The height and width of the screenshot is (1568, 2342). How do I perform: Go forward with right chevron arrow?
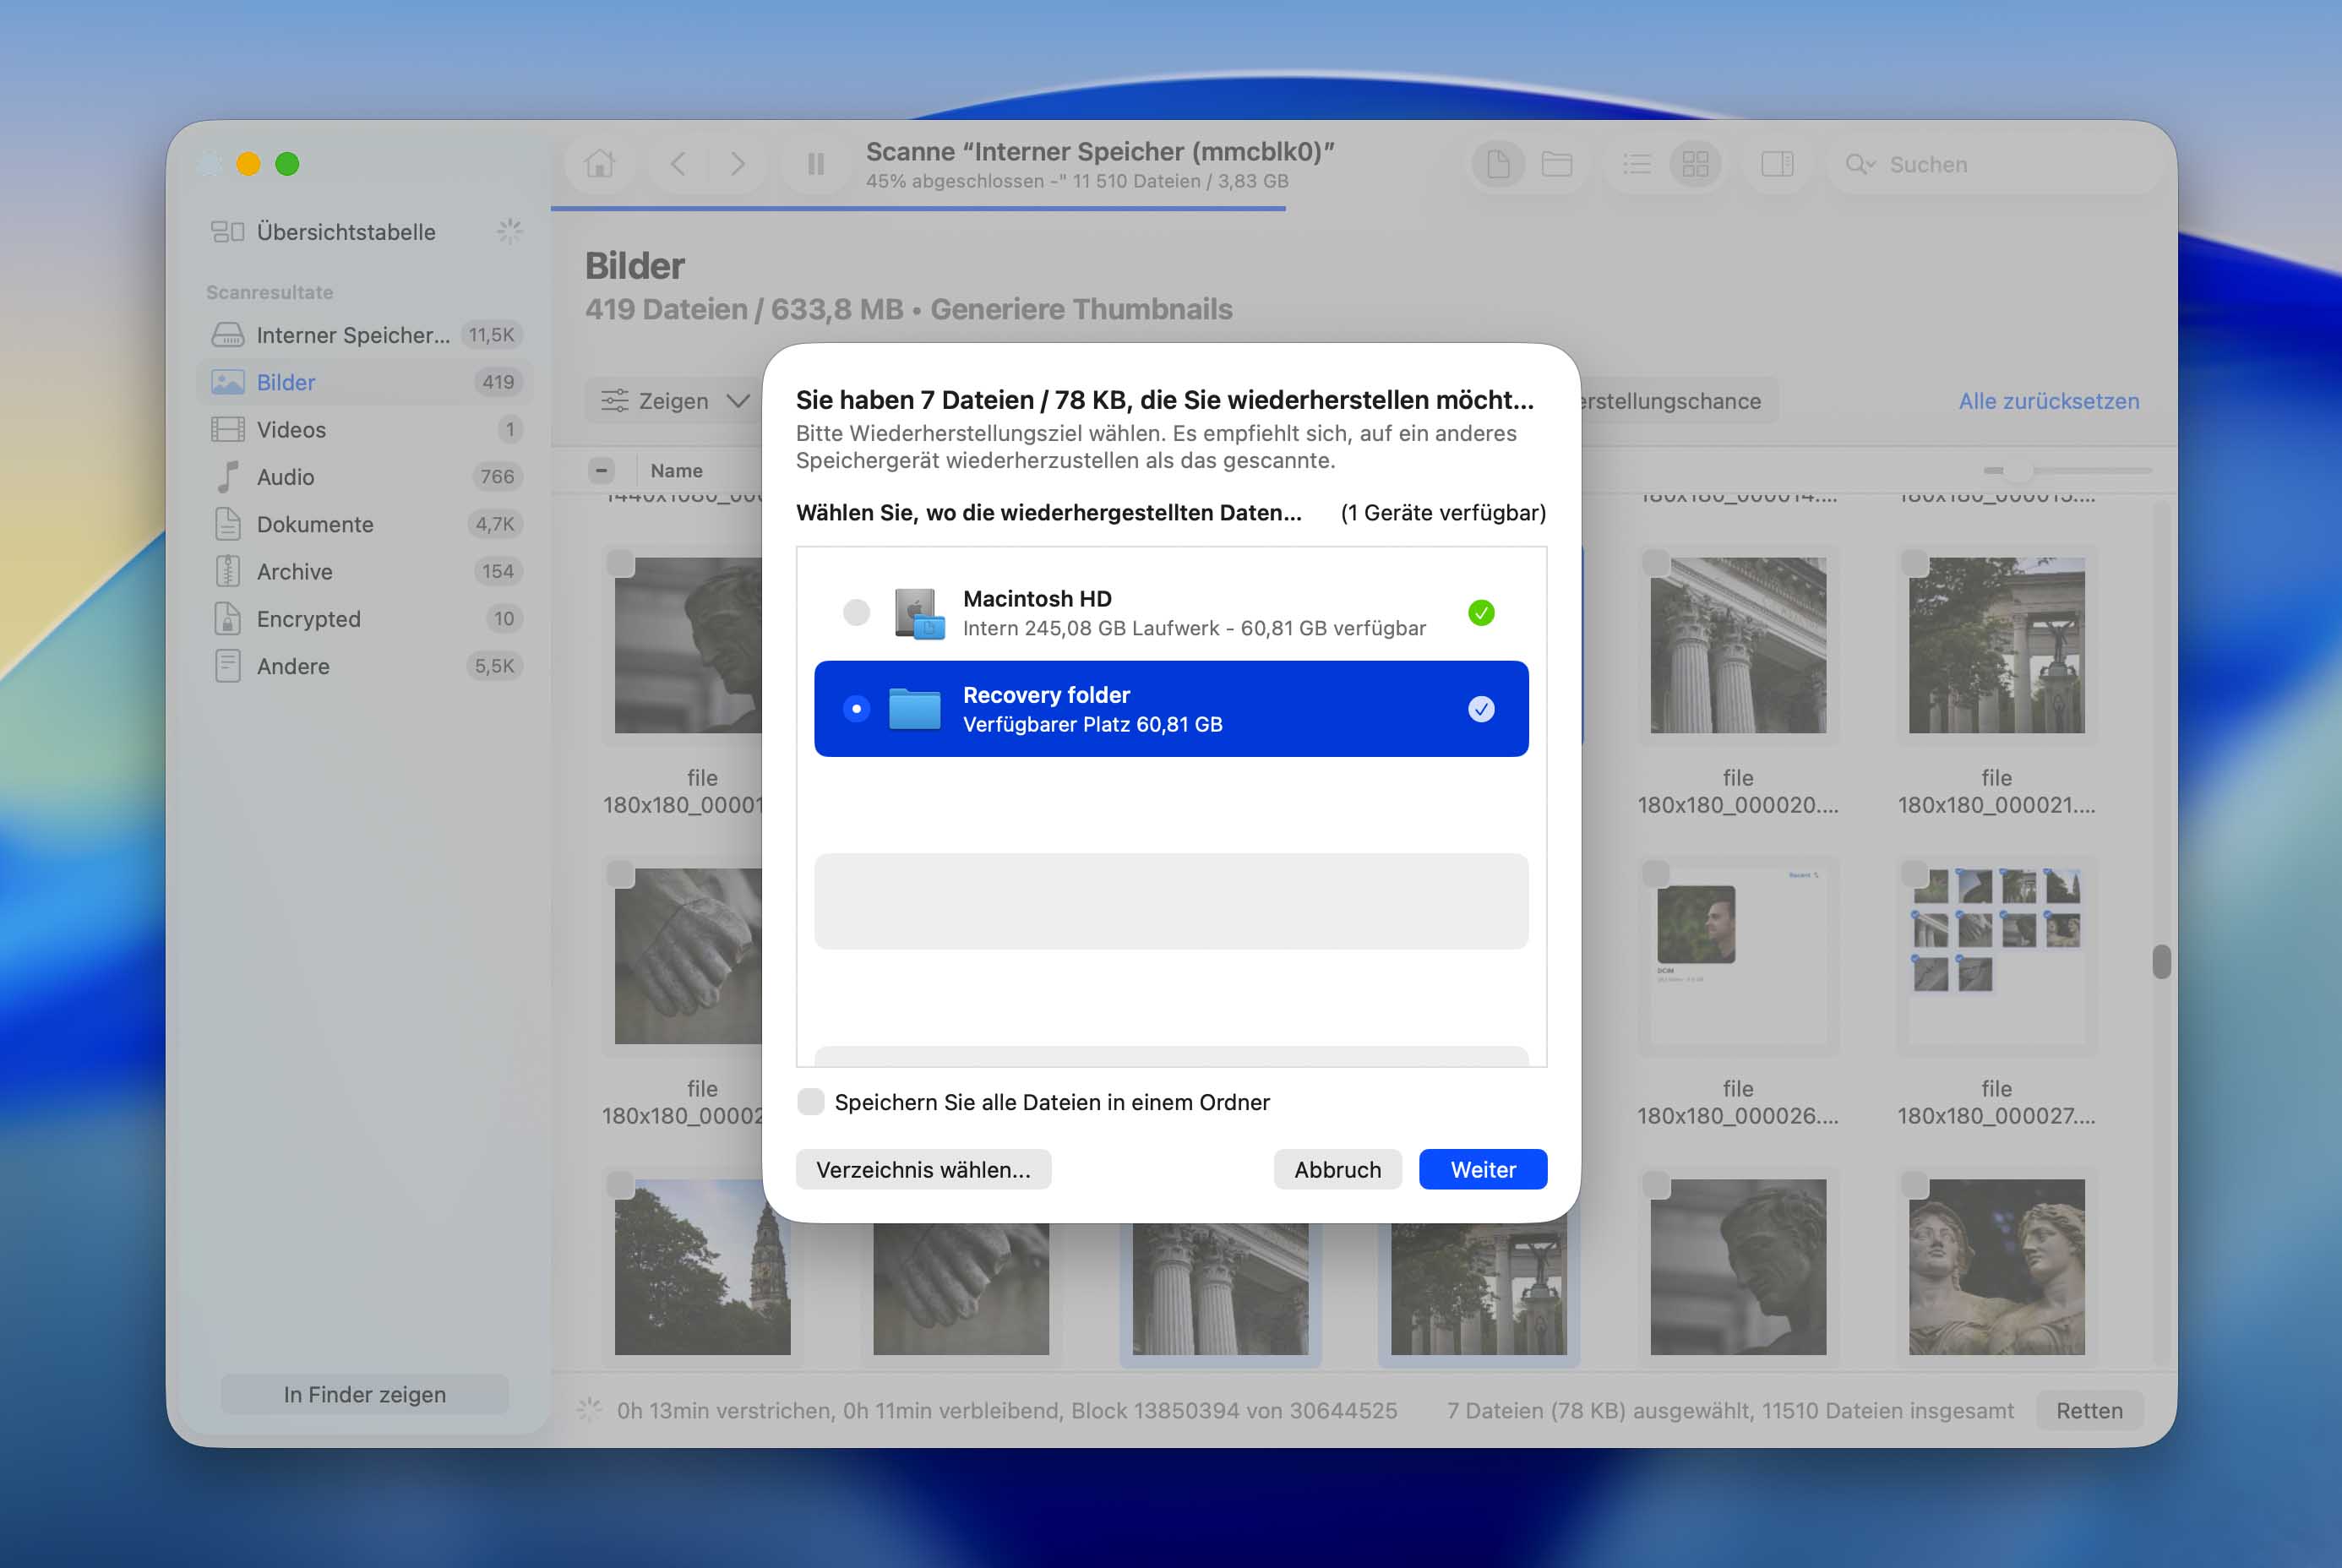click(738, 163)
